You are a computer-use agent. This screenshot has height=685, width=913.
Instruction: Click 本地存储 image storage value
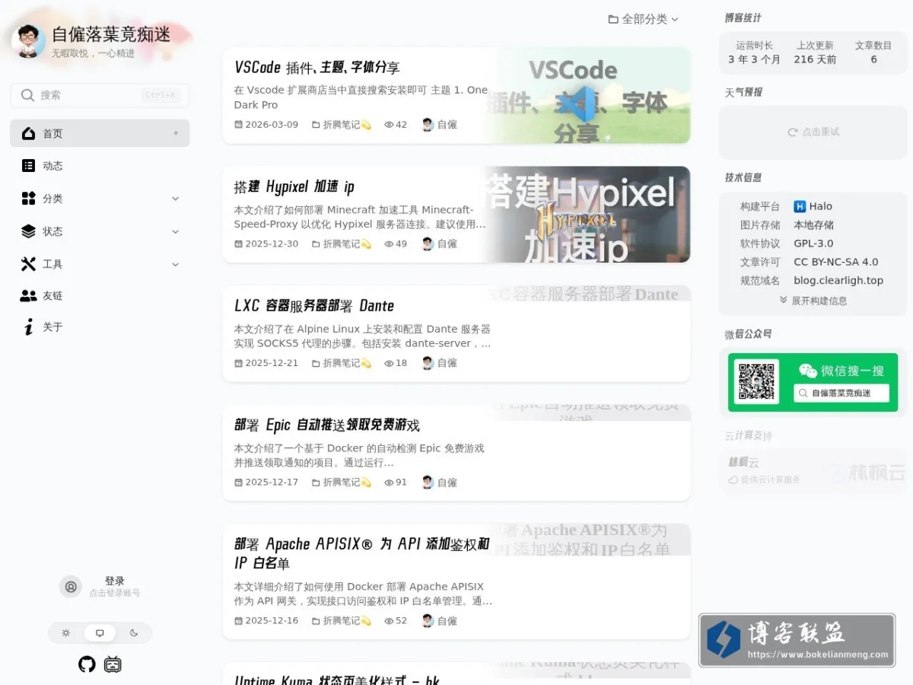pyautogui.click(x=813, y=225)
